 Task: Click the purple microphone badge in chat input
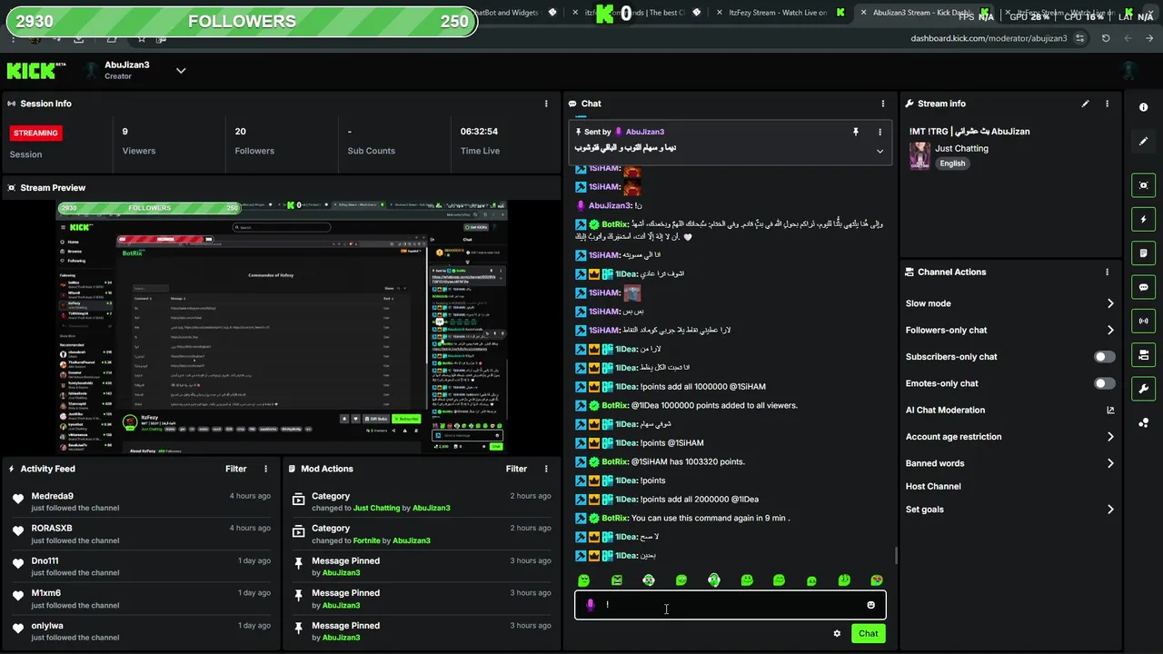tap(591, 605)
